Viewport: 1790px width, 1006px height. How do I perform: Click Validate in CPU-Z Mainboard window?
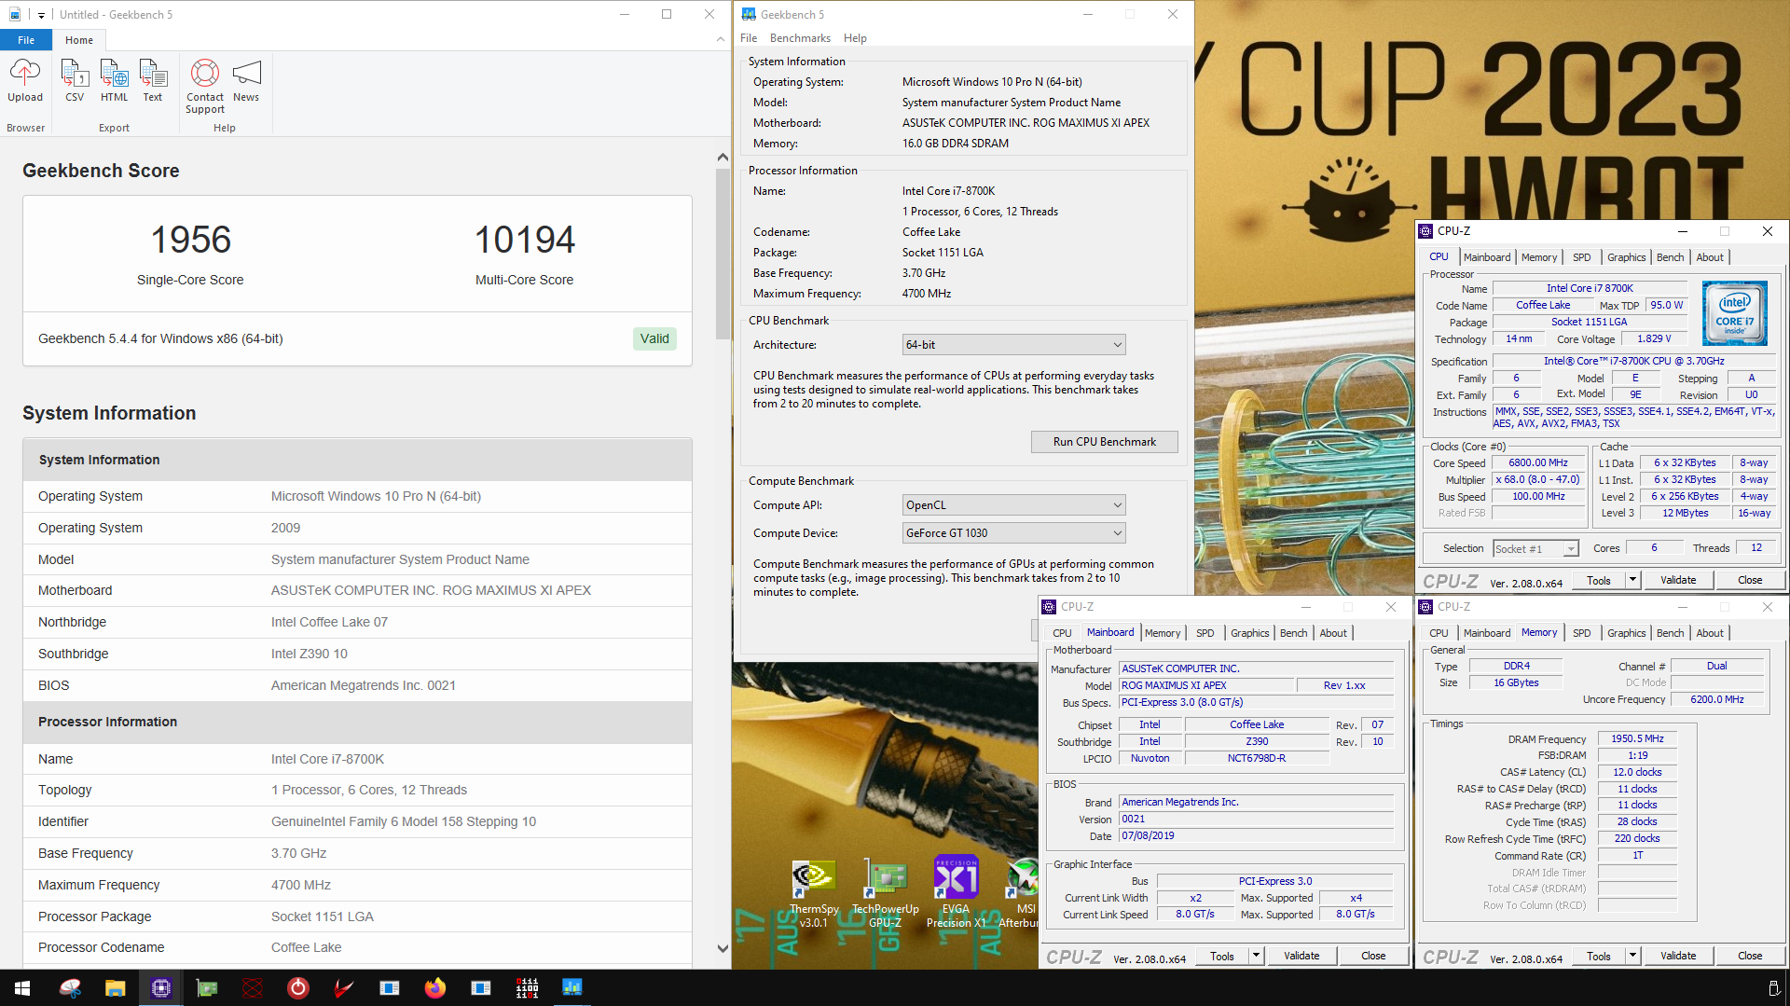click(1301, 956)
